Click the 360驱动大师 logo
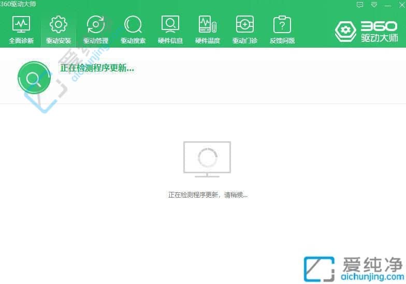Image resolution: width=406 pixels, height=284 pixels. pos(366,32)
